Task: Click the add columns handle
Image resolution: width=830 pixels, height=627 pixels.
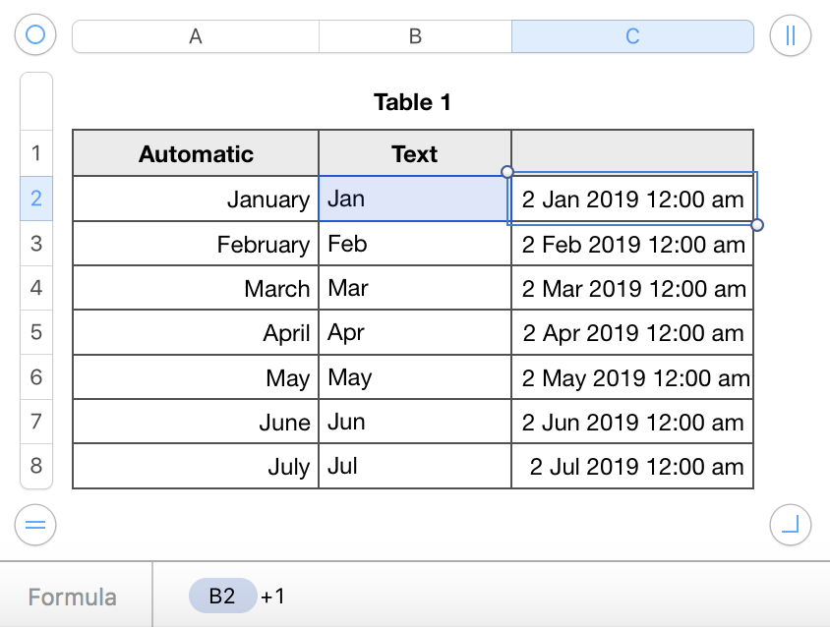Action: [791, 36]
